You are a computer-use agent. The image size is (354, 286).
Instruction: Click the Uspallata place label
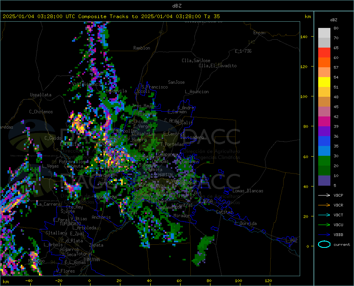pos(41,95)
